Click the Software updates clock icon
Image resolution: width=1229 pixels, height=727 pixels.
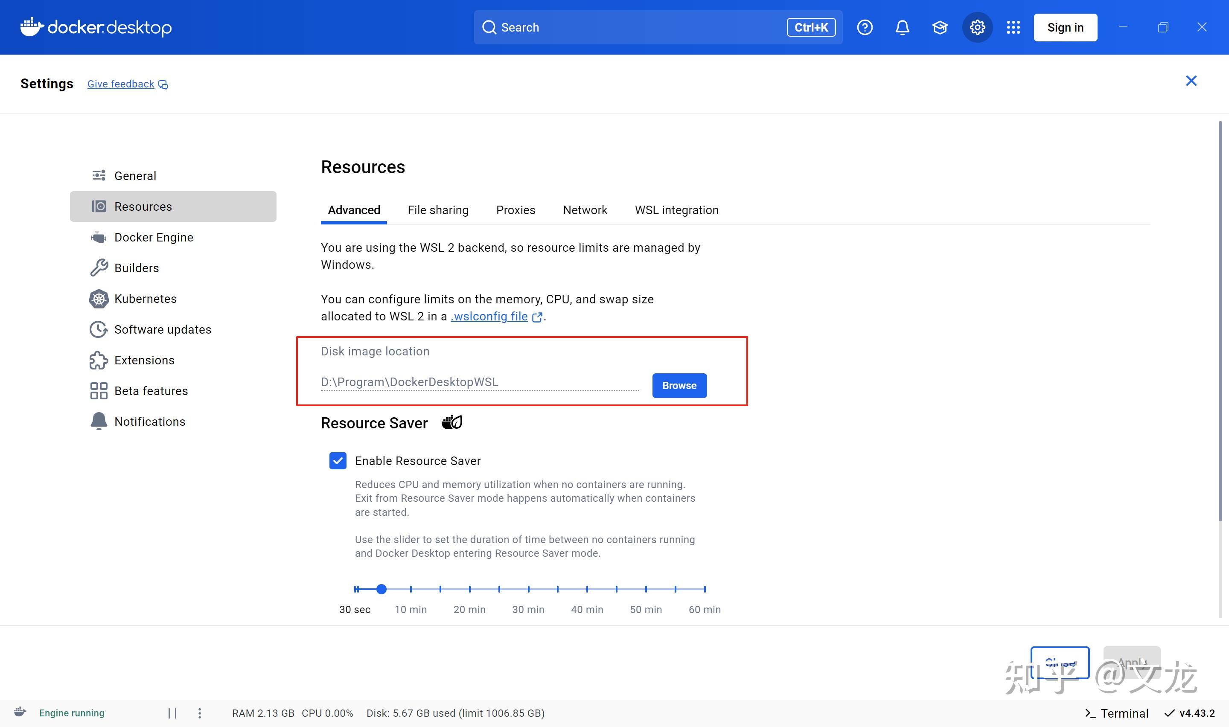pos(99,330)
